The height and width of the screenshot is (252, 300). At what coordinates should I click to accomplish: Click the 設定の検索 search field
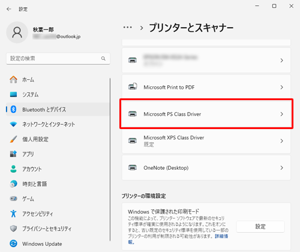pos(58,58)
